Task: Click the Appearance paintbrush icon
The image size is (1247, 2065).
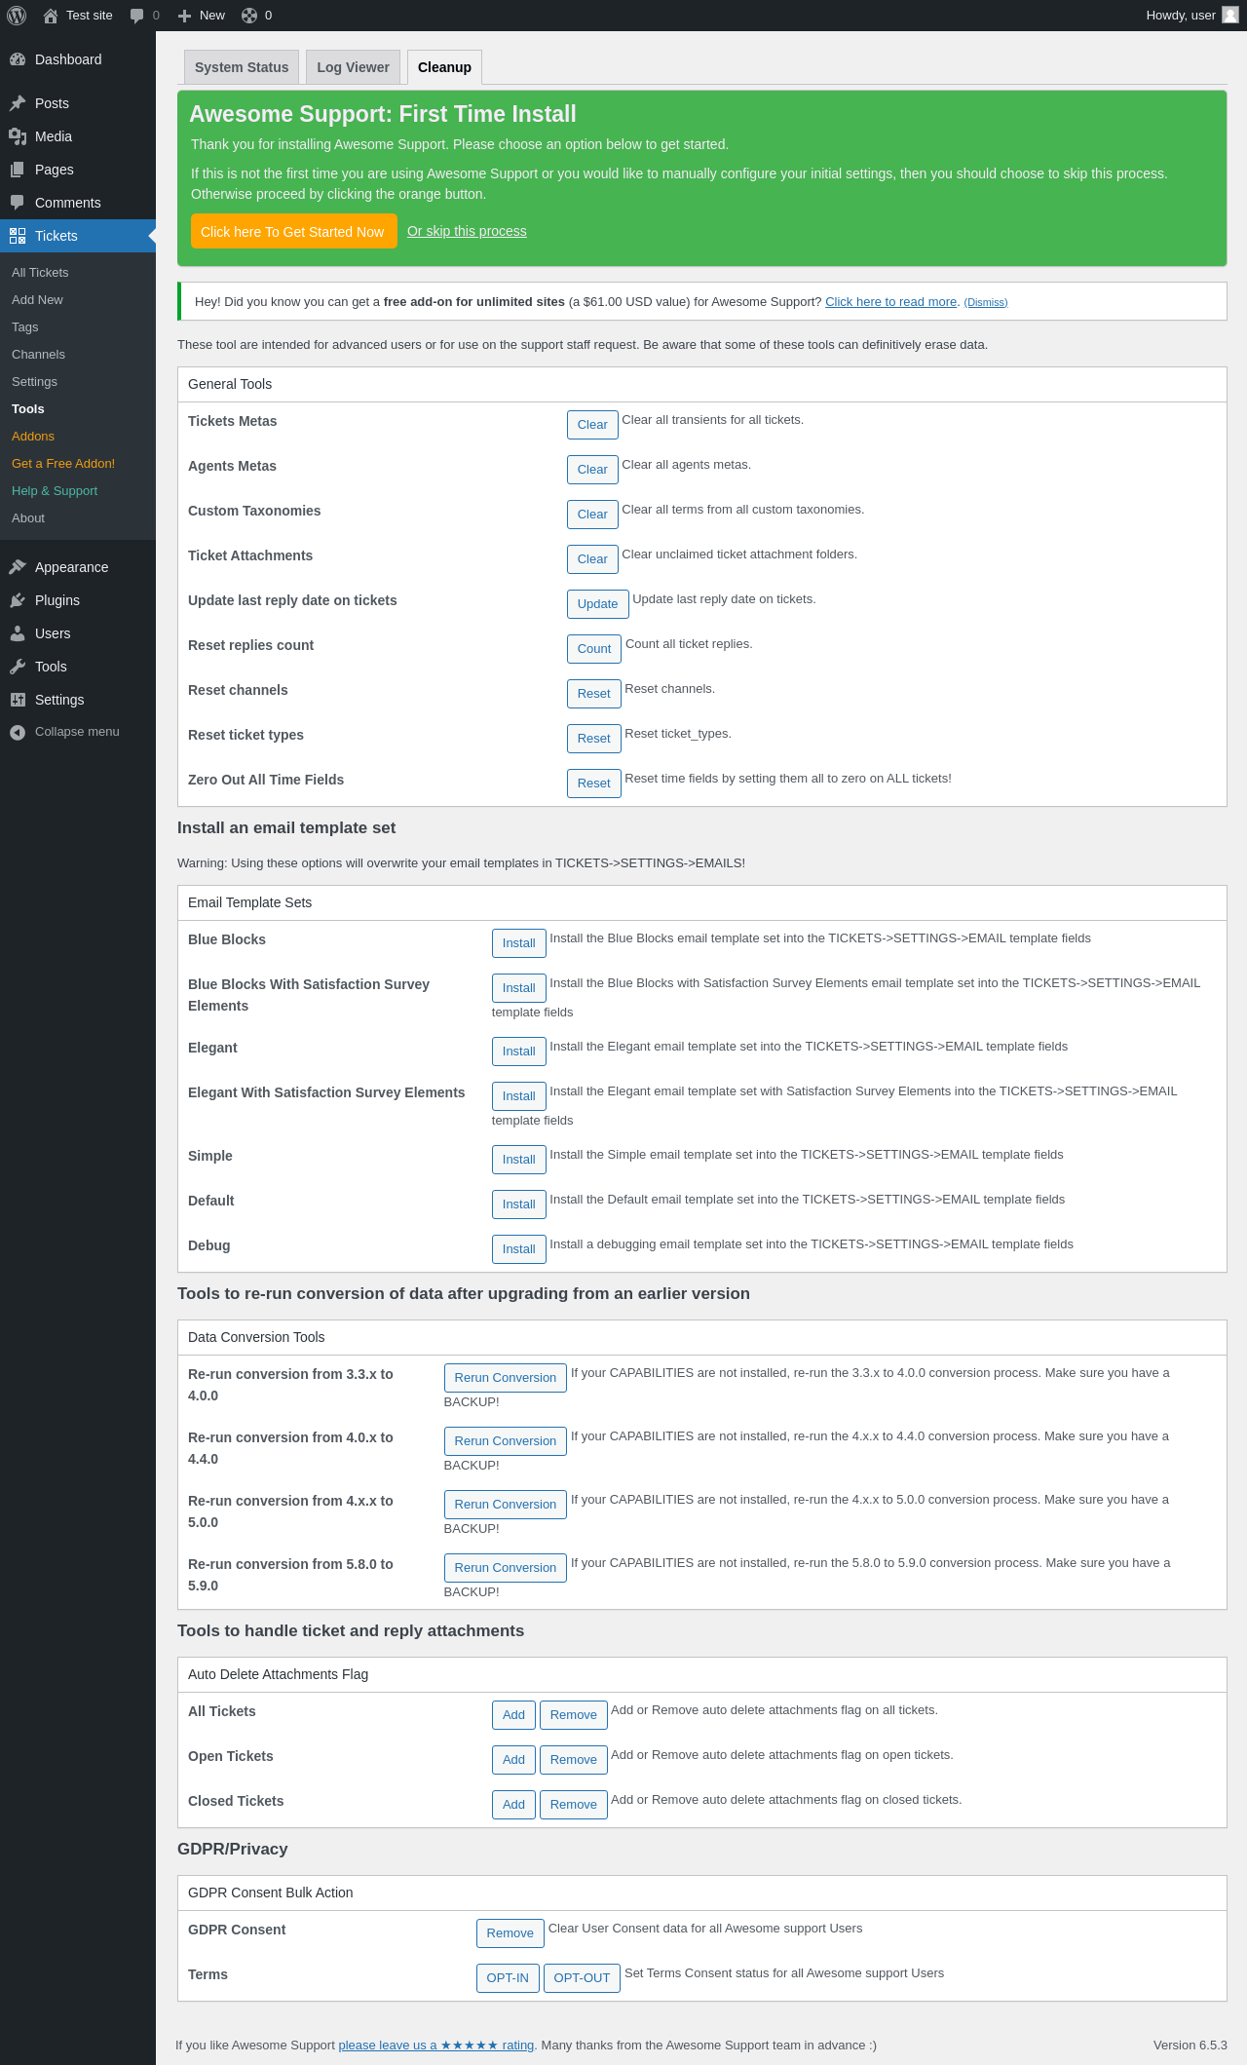Action: click(x=18, y=567)
